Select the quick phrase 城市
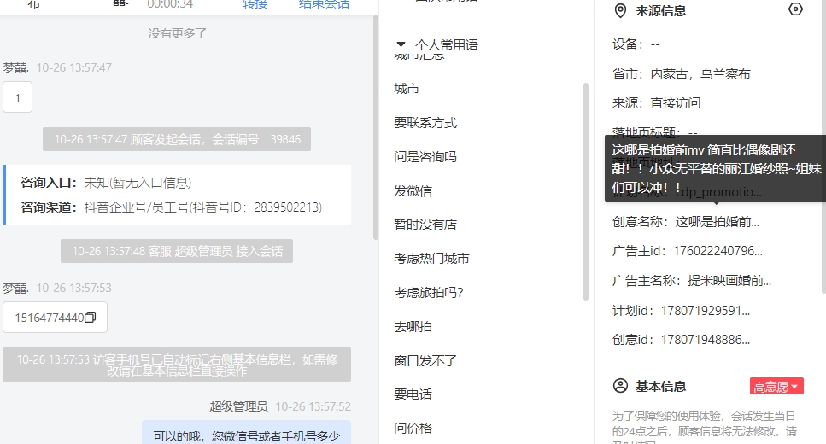826x444 pixels. coord(407,89)
